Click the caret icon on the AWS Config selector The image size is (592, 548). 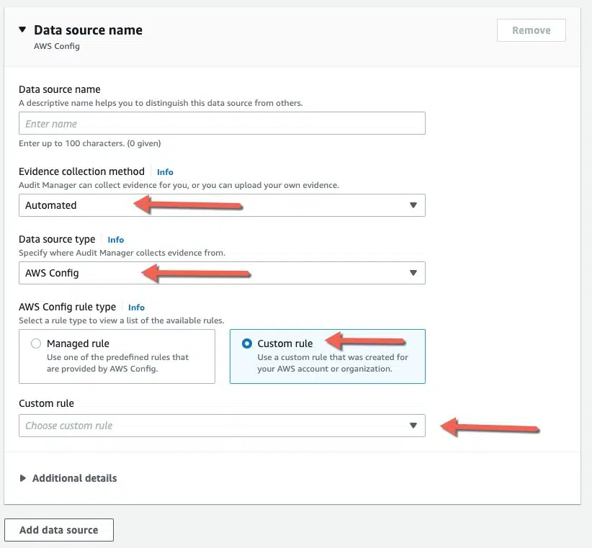(x=413, y=273)
